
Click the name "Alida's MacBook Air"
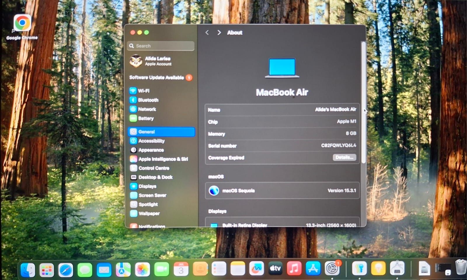336,109
